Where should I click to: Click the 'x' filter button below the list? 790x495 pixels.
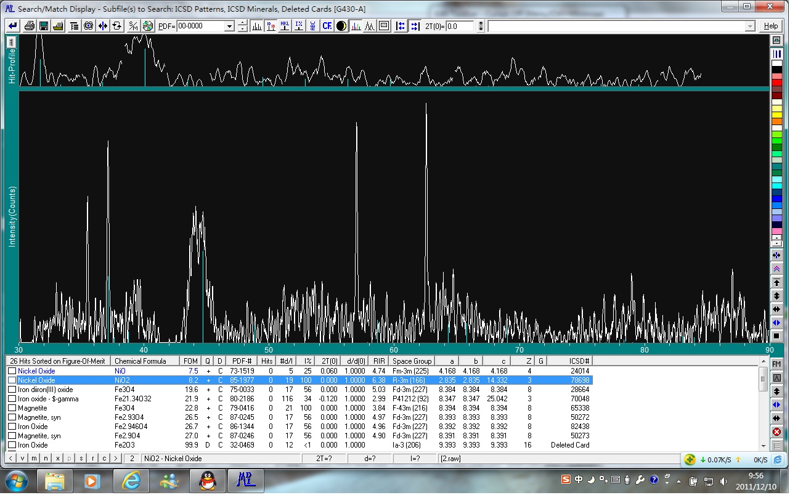57,458
